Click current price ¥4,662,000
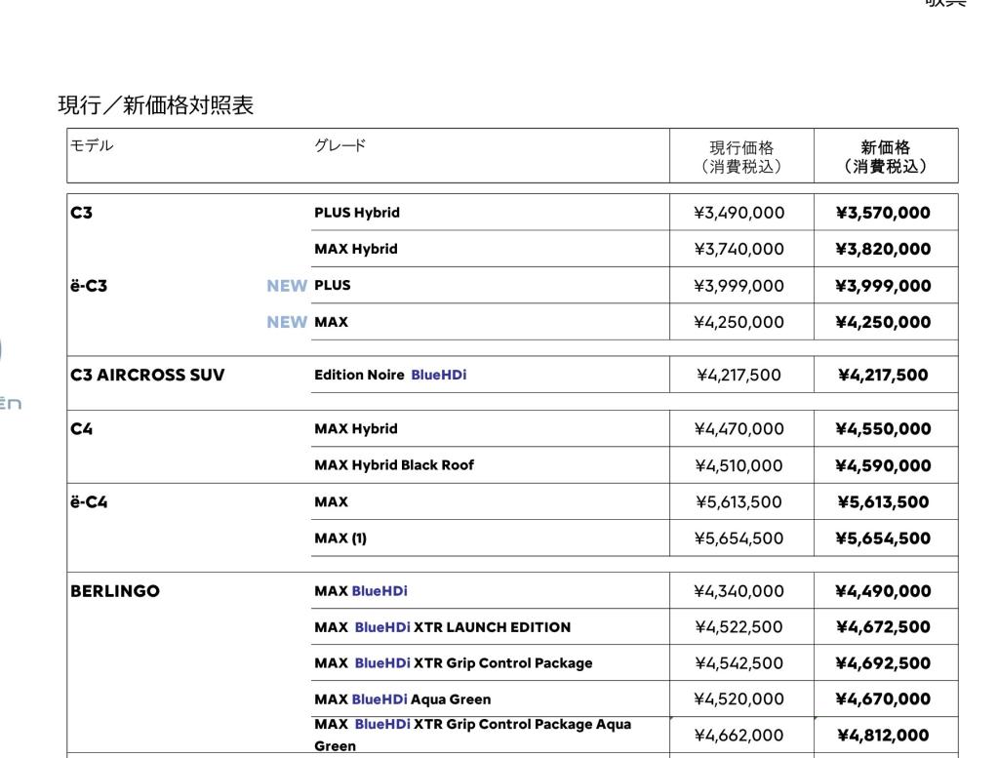The height and width of the screenshot is (758, 998). (x=739, y=736)
